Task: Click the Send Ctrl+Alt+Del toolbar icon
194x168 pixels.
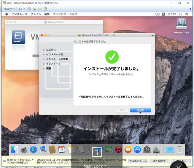Action: 29,9
